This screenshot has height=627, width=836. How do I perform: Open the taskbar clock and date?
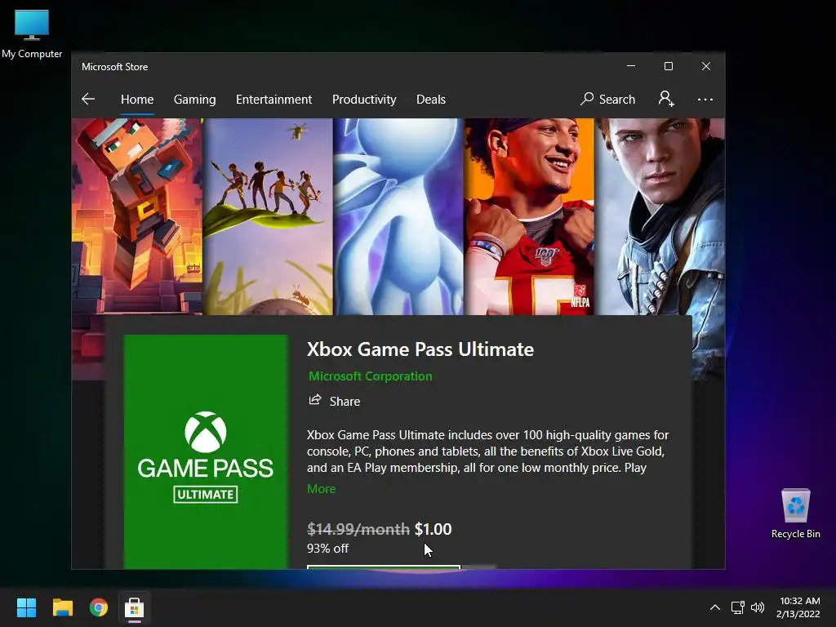(x=798, y=607)
